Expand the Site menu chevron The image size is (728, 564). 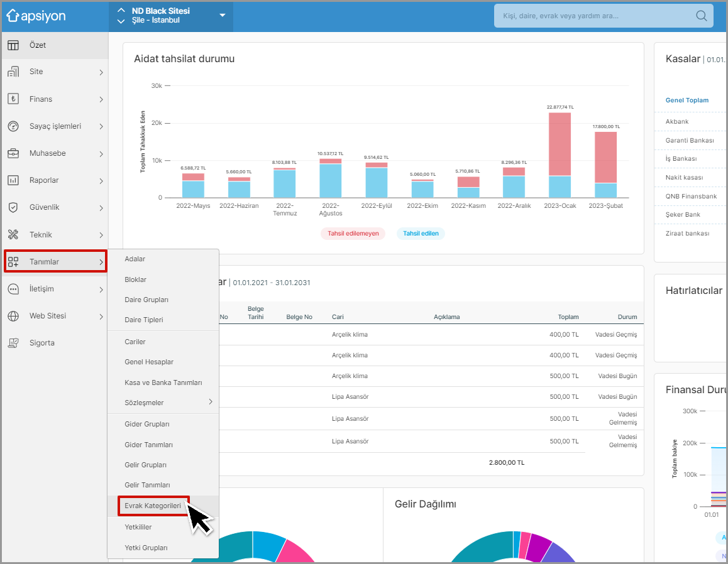click(x=101, y=72)
